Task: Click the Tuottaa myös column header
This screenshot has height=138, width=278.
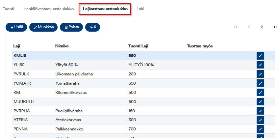Action: [200, 46]
